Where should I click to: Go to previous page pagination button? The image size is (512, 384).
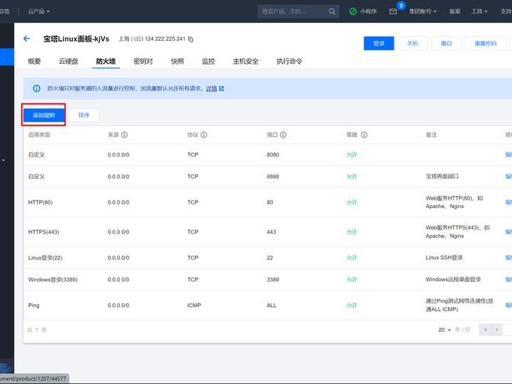pyautogui.click(x=497, y=329)
